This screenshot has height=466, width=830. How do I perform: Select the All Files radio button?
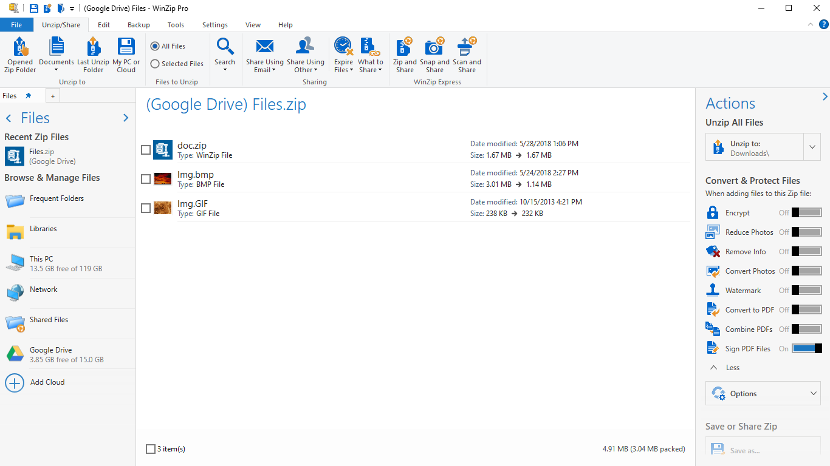(155, 46)
